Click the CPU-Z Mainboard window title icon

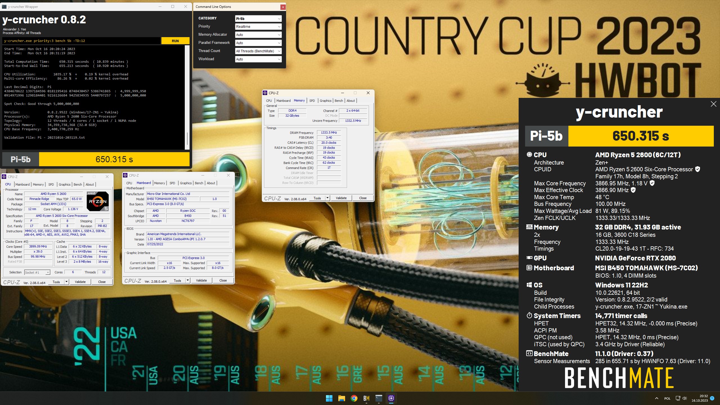[x=125, y=175]
